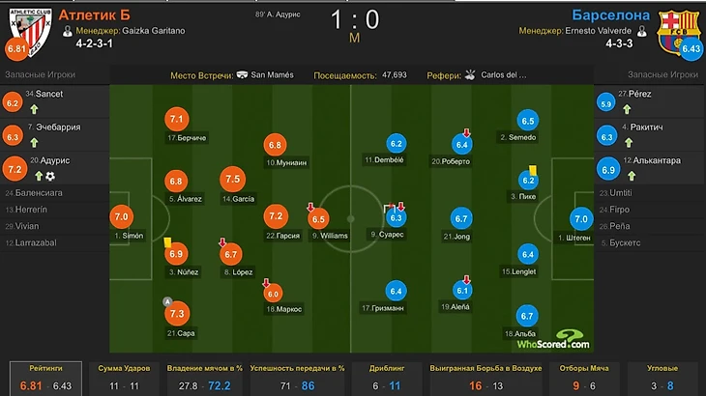Click the goal icon beside Адурис

coord(50,176)
